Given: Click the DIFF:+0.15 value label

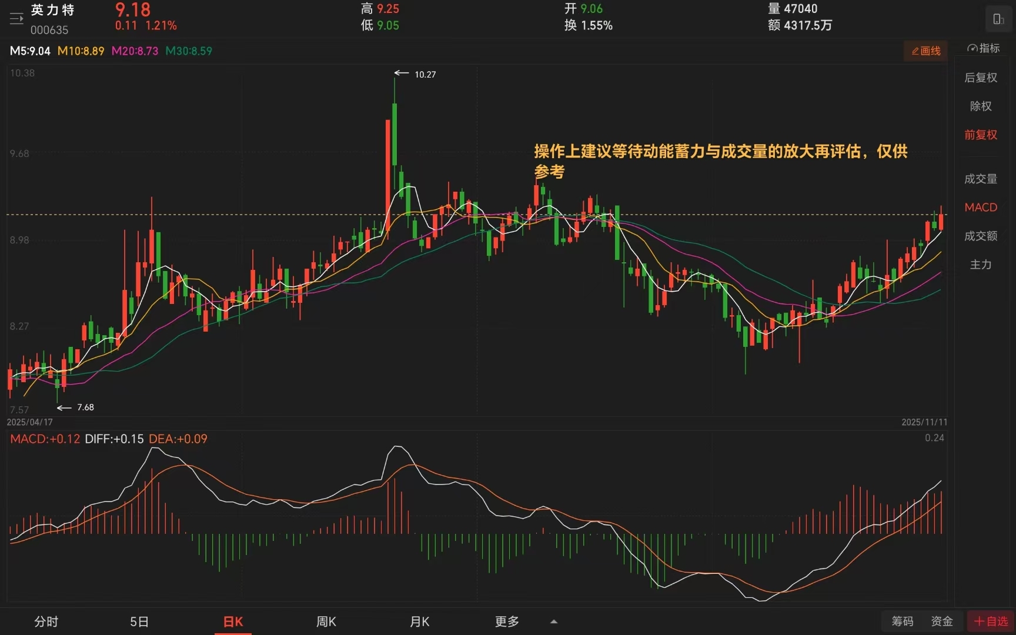Looking at the screenshot, I should [114, 439].
